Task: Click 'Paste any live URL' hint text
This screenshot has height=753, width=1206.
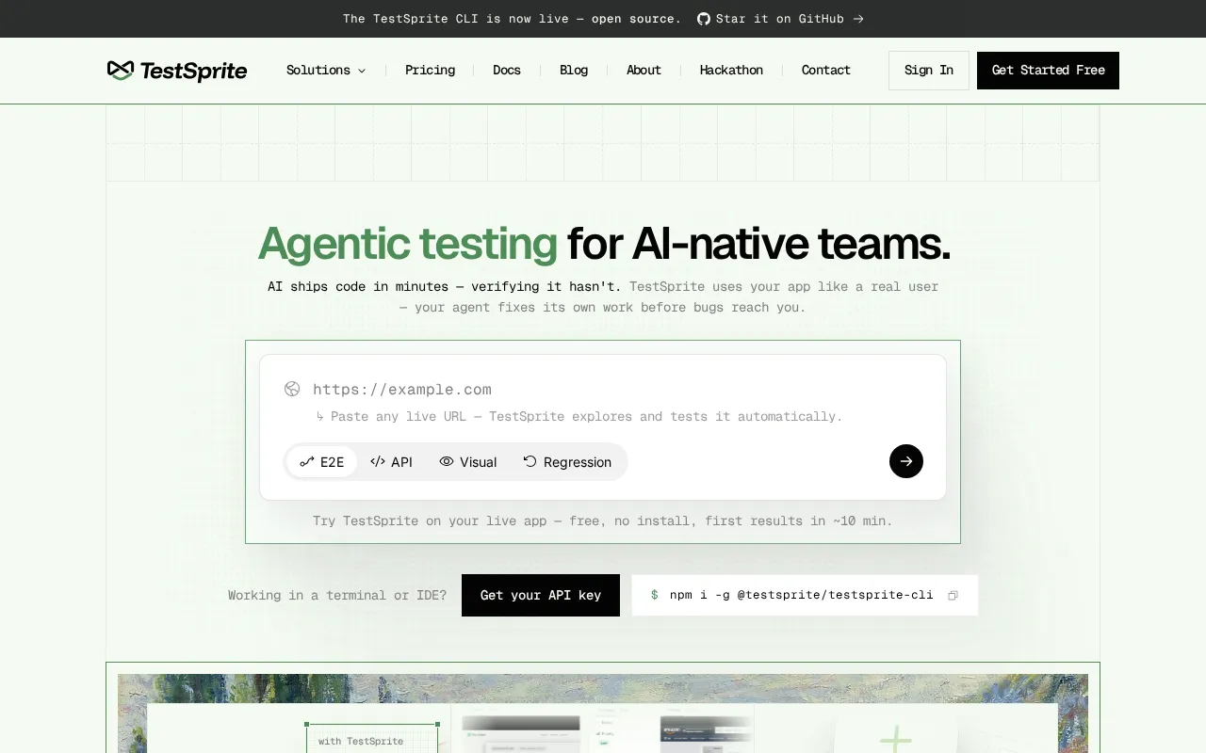Action: click(x=579, y=416)
